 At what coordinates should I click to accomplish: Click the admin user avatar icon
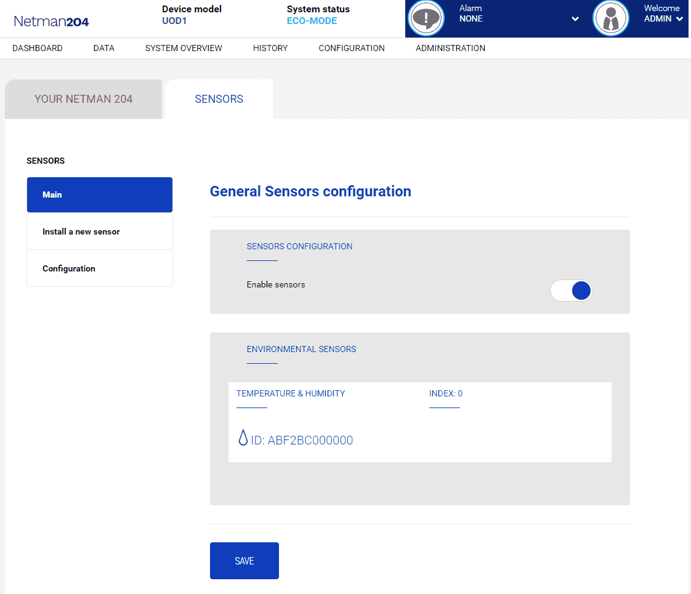tap(610, 18)
